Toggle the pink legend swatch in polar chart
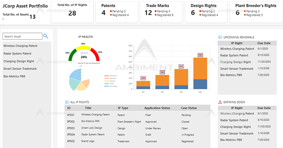This screenshot has width=283, height=148. (107, 76)
